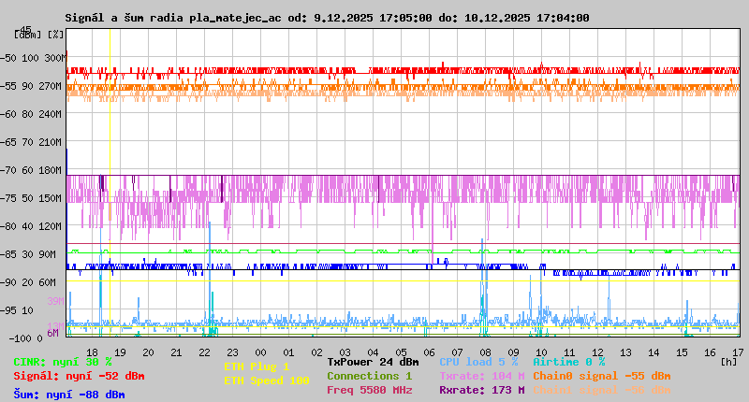Click the '08' hour label on x-axis

[485, 352]
